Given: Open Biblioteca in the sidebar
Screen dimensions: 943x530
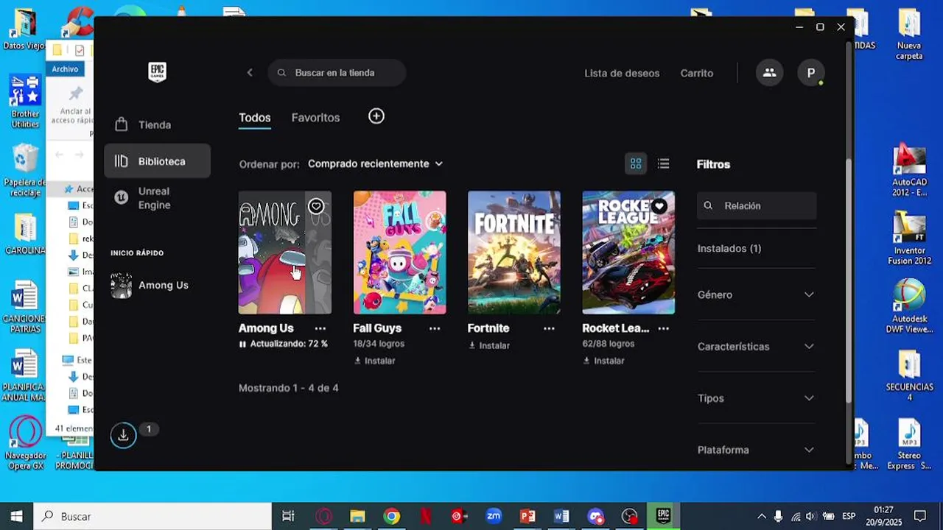Looking at the screenshot, I should (157, 161).
